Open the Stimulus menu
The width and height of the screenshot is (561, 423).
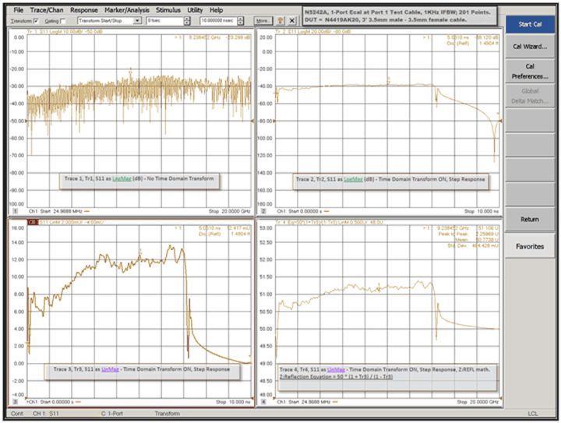(168, 10)
